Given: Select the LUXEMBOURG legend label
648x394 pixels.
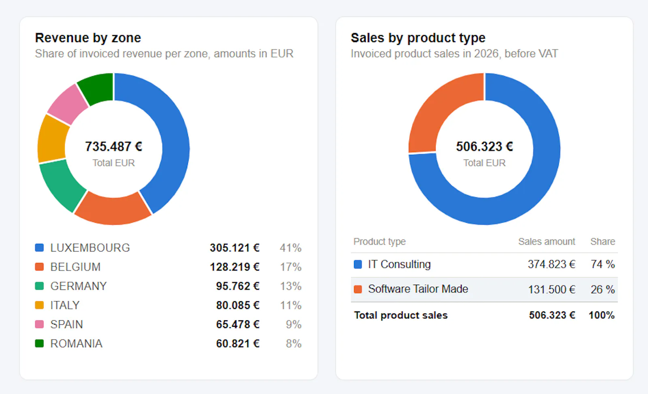Looking at the screenshot, I should click(90, 248).
